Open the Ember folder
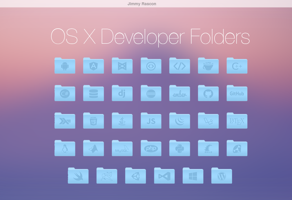 (x=179, y=93)
